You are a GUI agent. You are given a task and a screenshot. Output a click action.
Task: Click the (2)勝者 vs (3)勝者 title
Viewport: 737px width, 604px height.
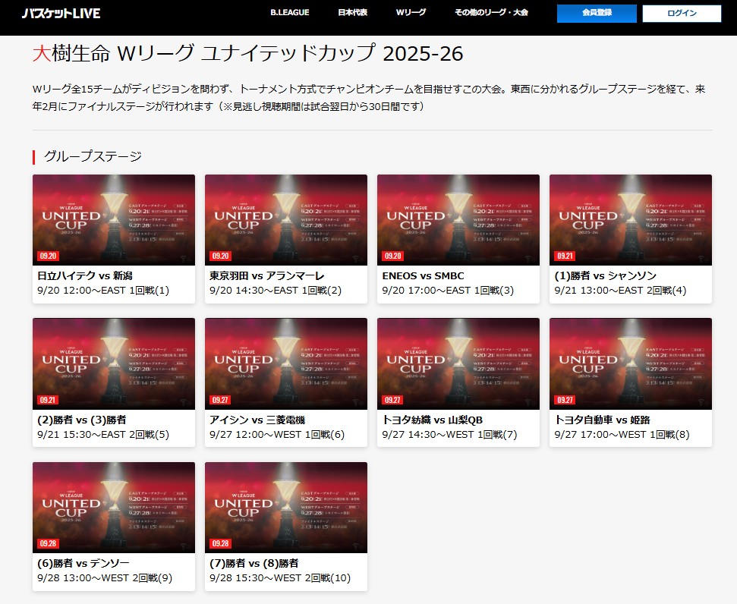pyautogui.click(x=82, y=420)
